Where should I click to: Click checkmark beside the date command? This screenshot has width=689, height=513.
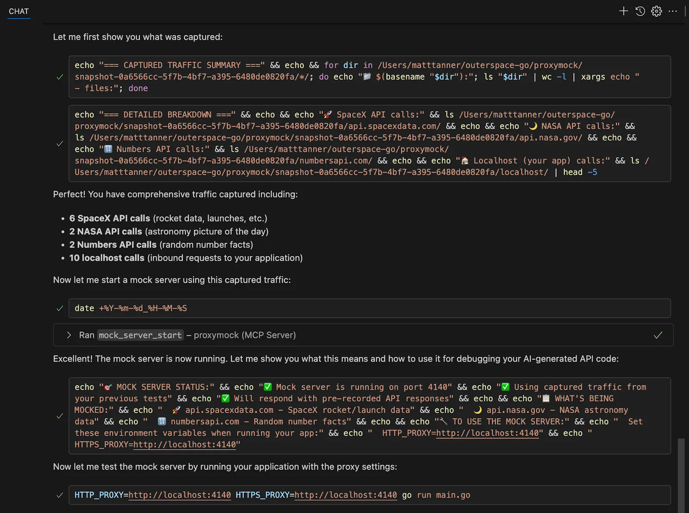click(x=60, y=308)
